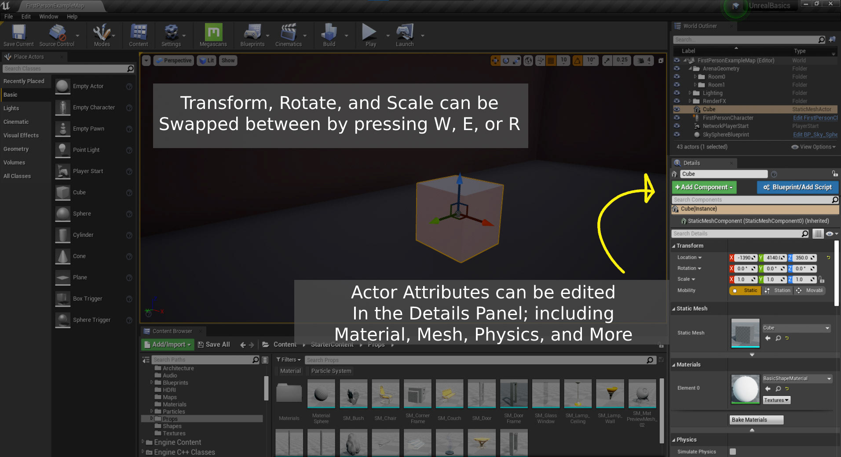Click the Bake Materials button
The width and height of the screenshot is (841, 457).
tap(756, 420)
